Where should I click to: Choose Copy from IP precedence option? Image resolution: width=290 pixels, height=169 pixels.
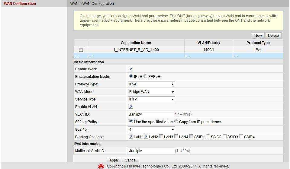click(x=176, y=122)
